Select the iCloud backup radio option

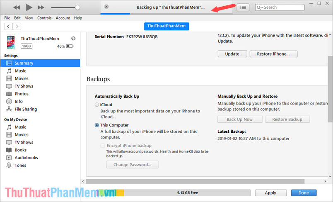97,105
